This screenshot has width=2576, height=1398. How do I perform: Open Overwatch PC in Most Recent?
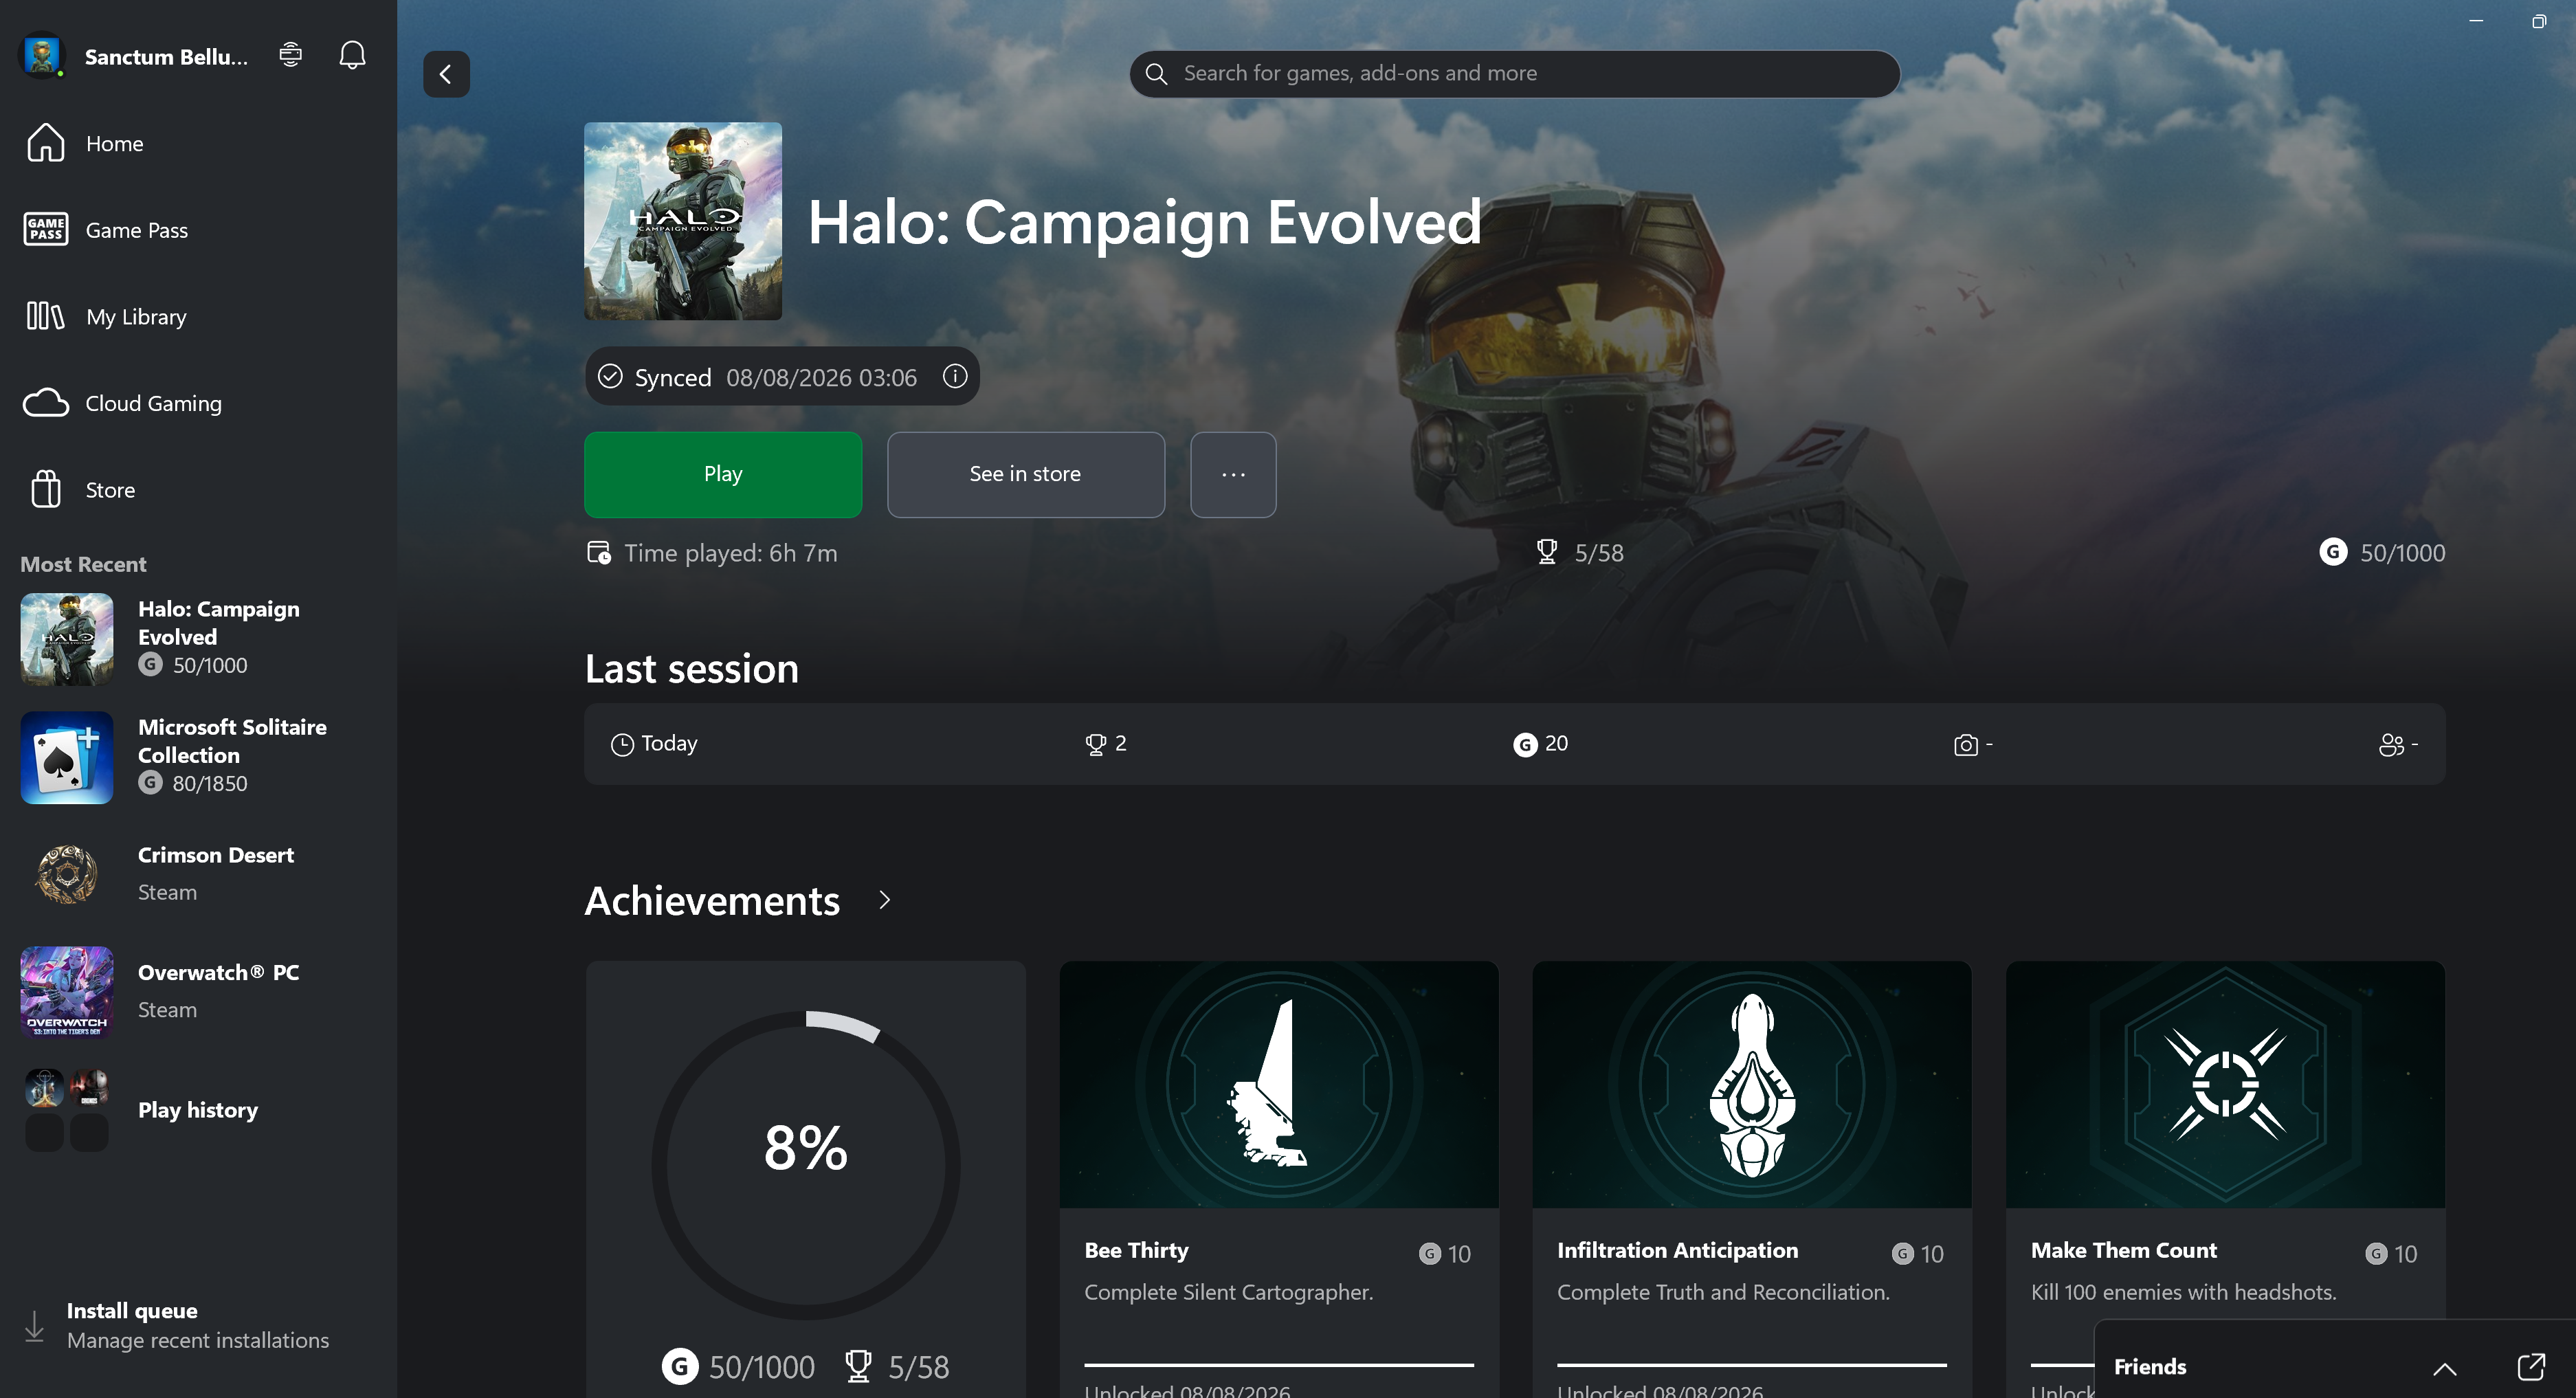tap(198, 992)
